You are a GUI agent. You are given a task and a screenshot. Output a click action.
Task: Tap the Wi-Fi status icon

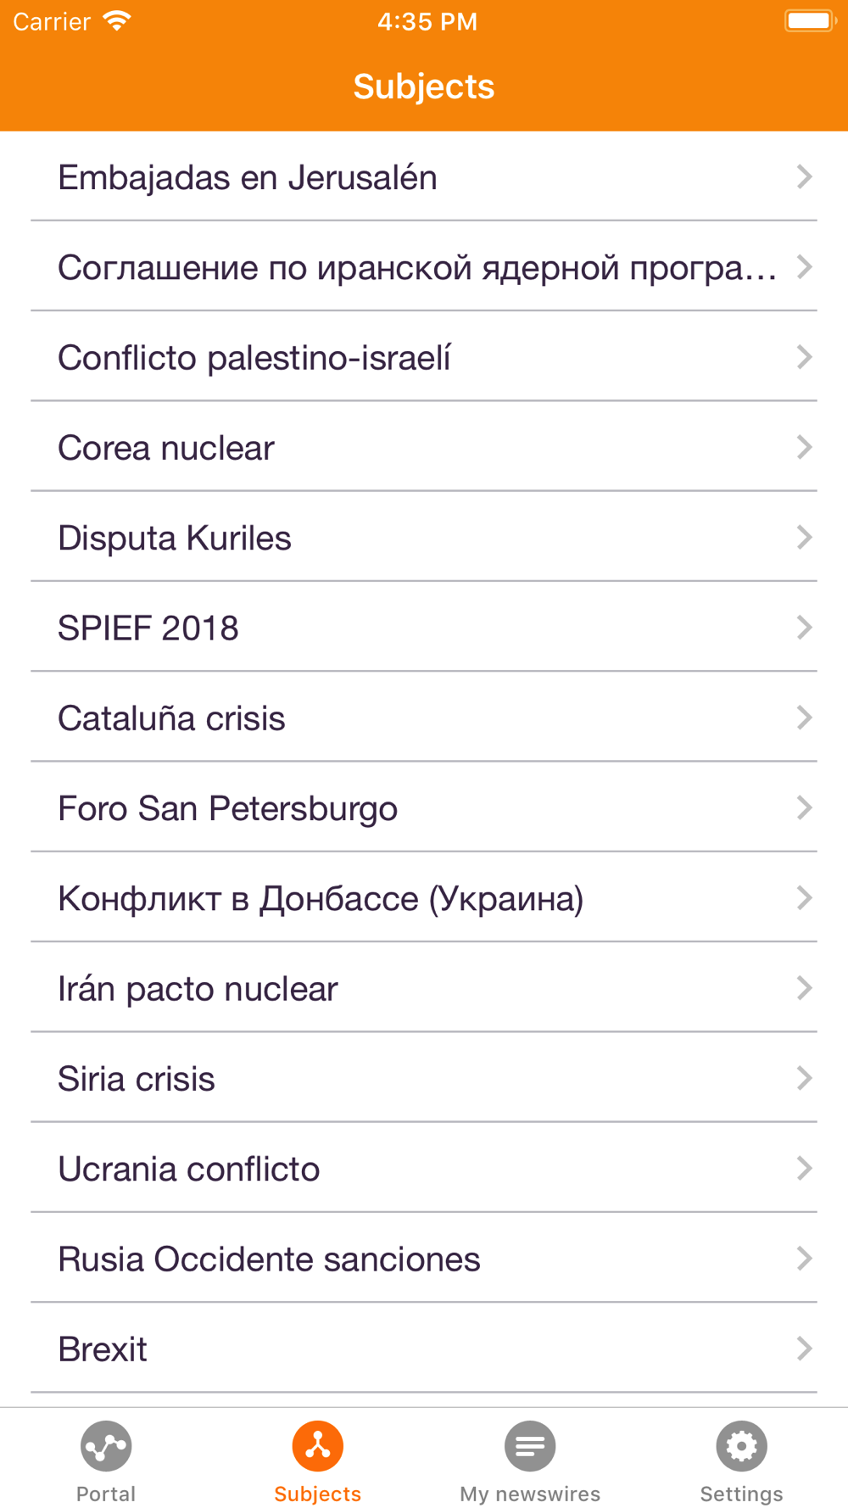click(x=116, y=21)
